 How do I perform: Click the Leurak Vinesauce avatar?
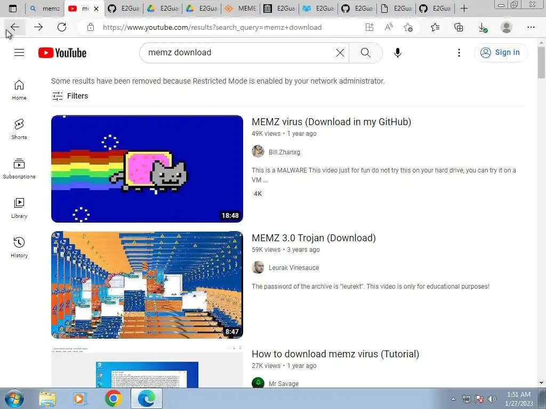[x=258, y=267]
